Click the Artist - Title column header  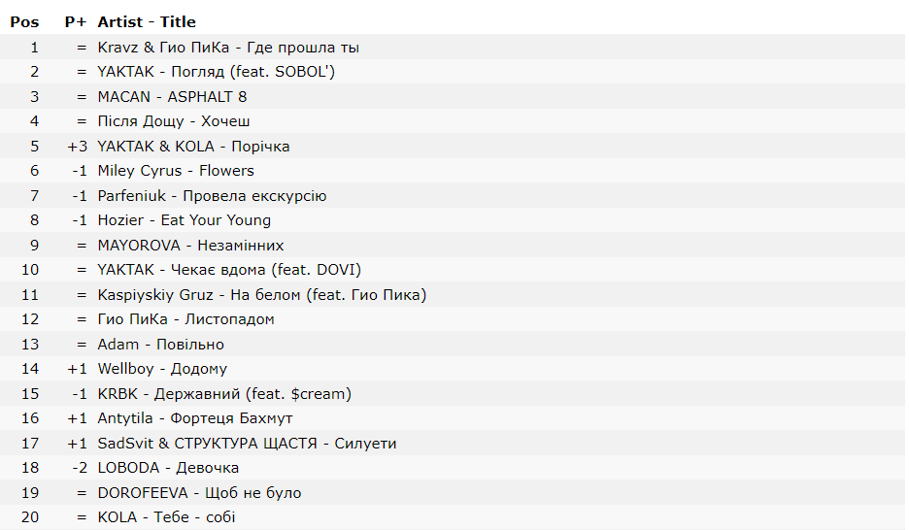coord(147,22)
